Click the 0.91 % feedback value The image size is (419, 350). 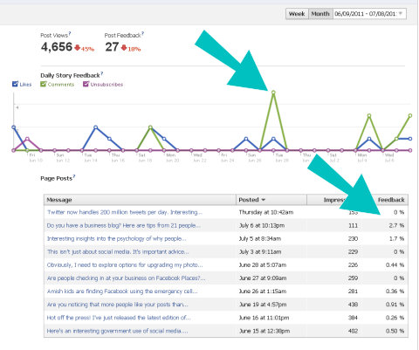[395, 305]
